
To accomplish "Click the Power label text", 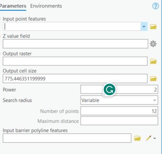I will tap(10, 90).
